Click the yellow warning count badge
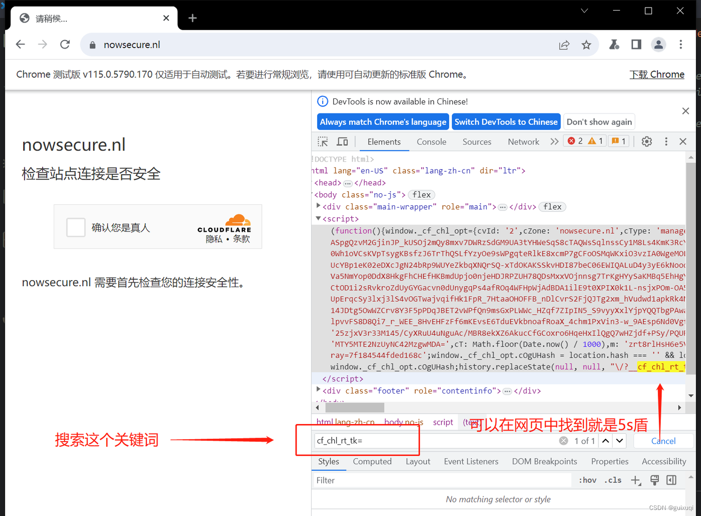This screenshot has width=701, height=516. 595,141
